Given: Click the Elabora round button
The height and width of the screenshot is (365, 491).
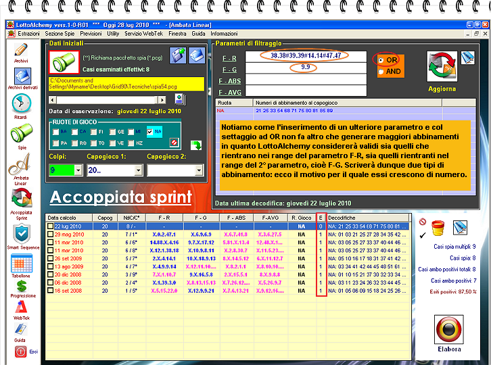Looking at the screenshot, I should click(x=449, y=330).
